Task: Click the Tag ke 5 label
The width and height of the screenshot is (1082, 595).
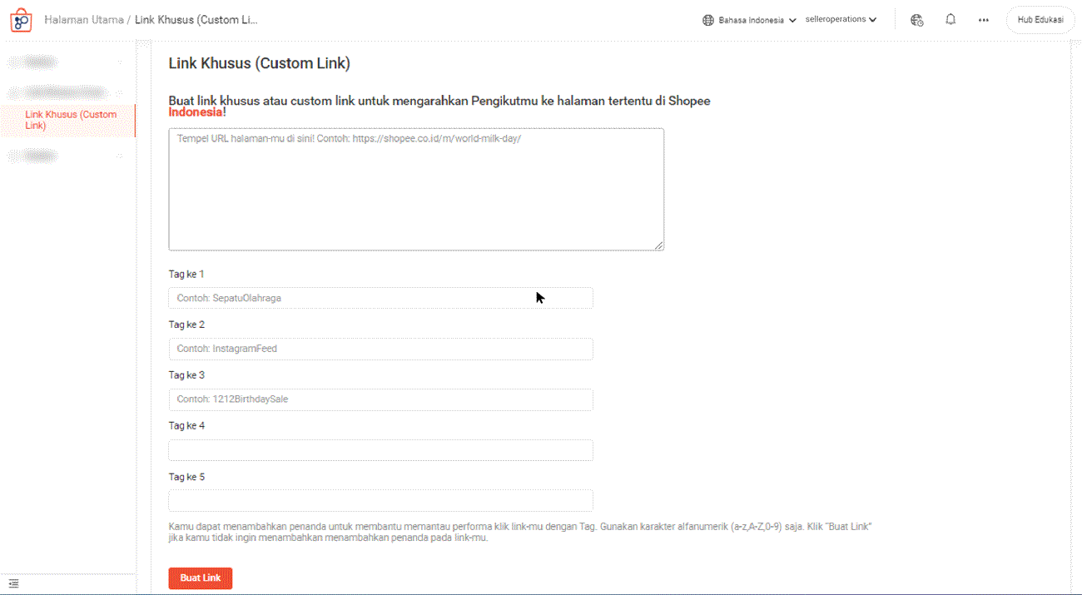Action: tap(186, 477)
